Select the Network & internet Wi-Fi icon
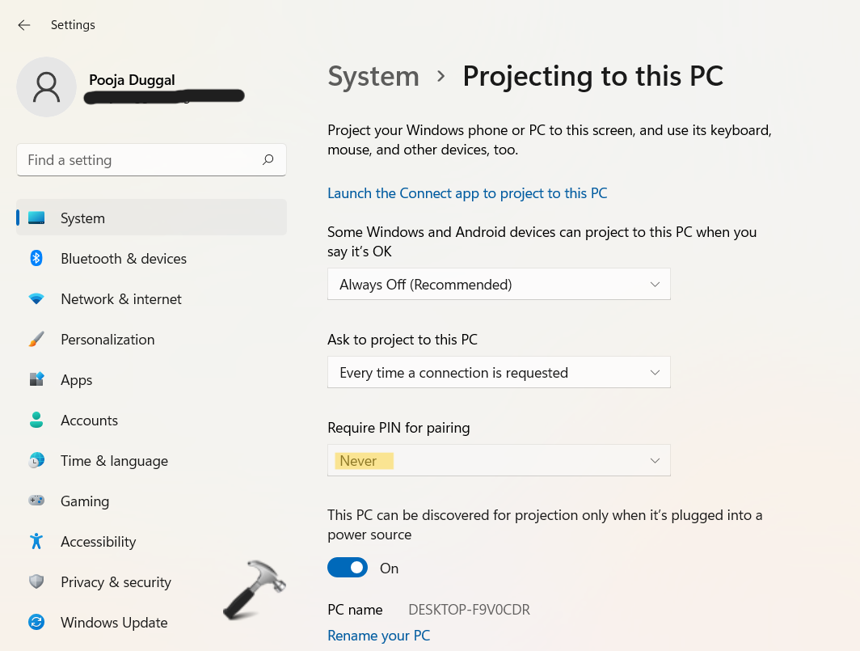This screenshot has width=860, height=651. (36, 299)
